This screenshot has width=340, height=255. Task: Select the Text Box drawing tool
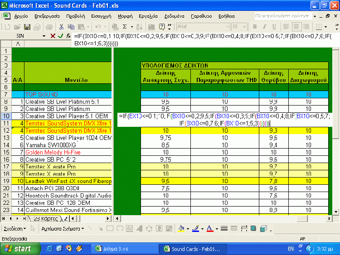[130, 229]
